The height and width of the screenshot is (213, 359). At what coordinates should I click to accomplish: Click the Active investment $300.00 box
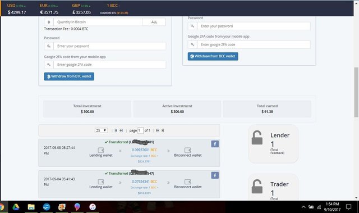177,109
